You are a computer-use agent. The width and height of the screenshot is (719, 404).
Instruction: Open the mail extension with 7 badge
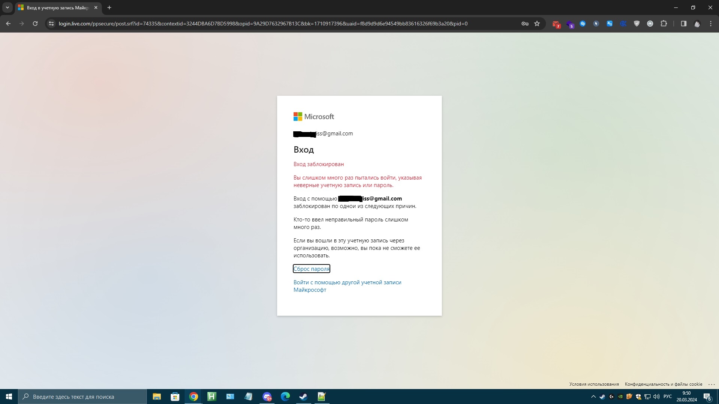[x=556, y=24]
